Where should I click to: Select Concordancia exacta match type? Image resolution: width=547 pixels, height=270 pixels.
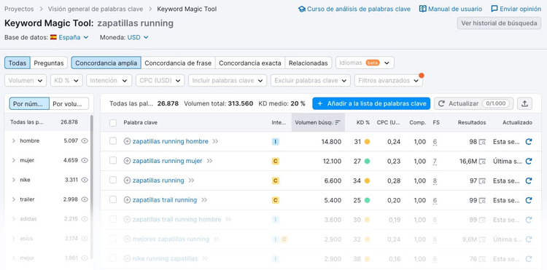(249, 63)
